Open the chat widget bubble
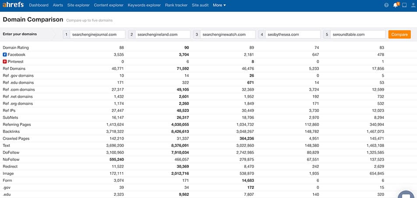The image size is (417, 198). [x=406, y=194]
